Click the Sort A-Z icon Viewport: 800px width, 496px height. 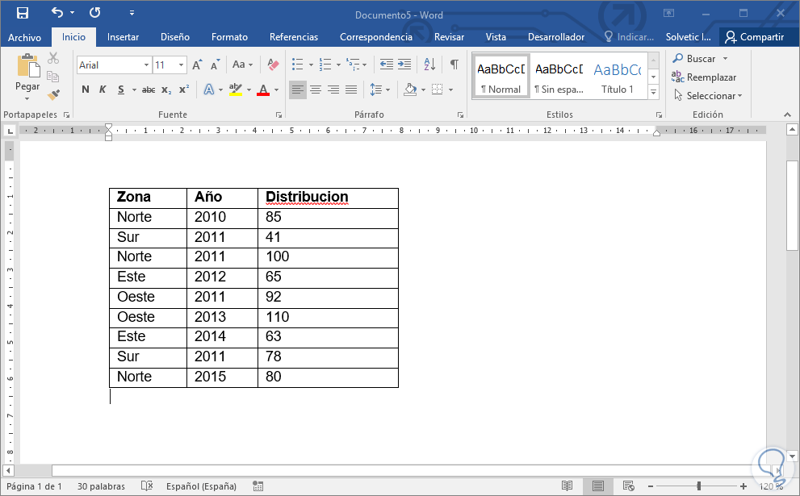point(429,65)
